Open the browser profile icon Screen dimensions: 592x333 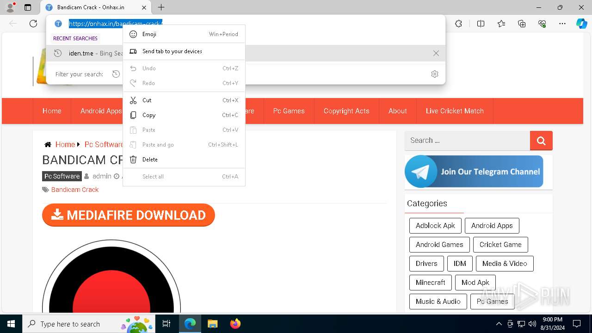[10, 7]
